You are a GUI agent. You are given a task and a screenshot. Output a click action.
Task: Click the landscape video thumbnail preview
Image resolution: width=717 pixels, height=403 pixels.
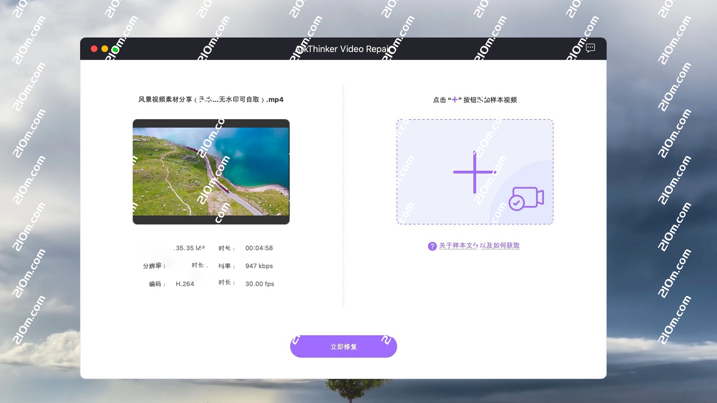[x=211, y=172]
